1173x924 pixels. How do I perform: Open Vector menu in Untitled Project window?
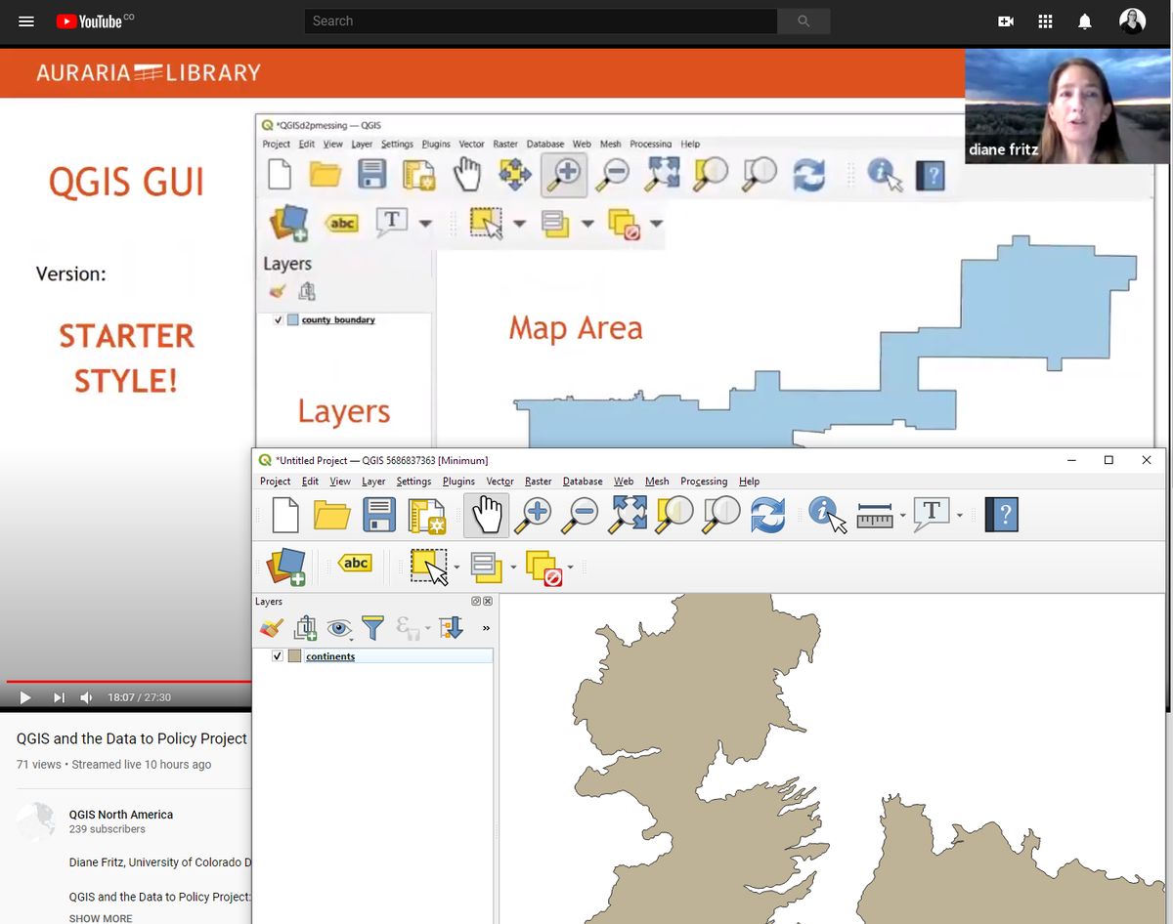click(500, 482)
